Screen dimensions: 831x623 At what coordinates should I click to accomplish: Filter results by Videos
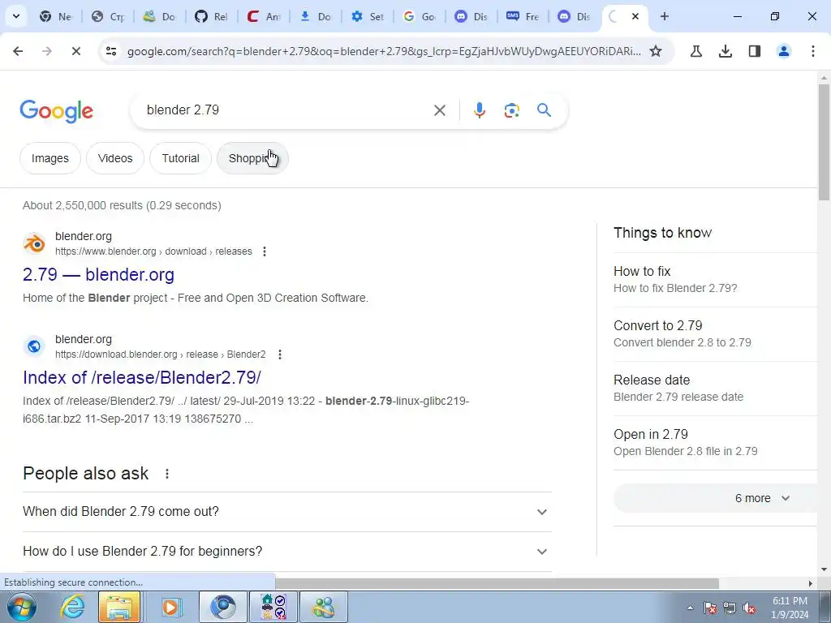[x=115, y=158]
